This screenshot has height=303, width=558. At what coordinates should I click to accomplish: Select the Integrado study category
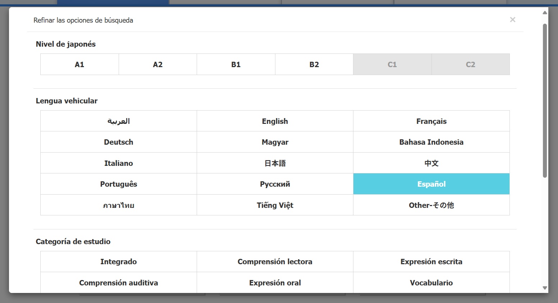coord(118,262)
